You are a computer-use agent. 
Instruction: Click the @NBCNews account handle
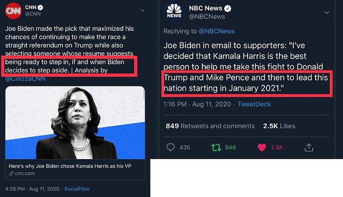(207, 16)
